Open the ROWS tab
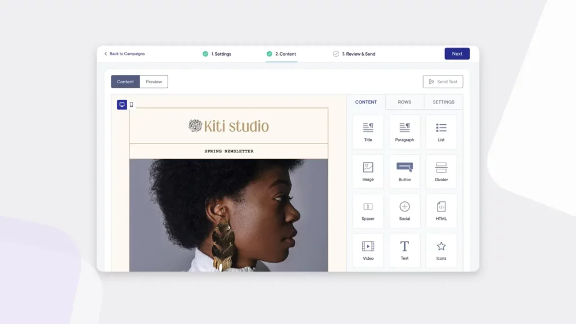The image size is (576, 324). 404,102
